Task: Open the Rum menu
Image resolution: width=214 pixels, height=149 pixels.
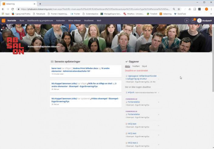Action: tap(22, 20)
